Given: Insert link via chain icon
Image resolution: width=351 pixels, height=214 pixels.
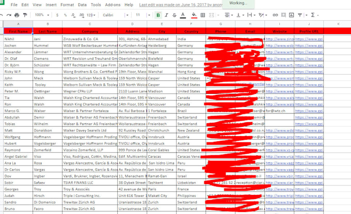Looking at the screenshot, I should (275, 15).
